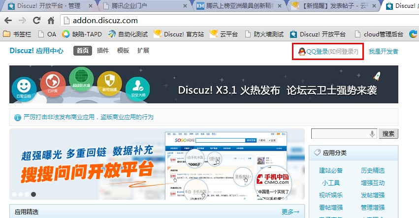Click the 超级防水墙 green wall icon

[82, 79]
